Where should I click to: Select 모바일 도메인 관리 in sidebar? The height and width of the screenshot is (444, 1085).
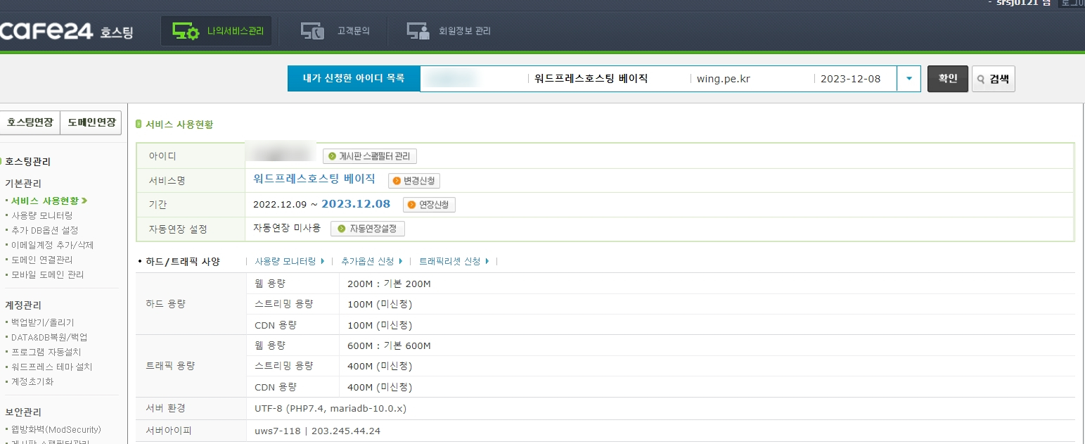[47, 274]
